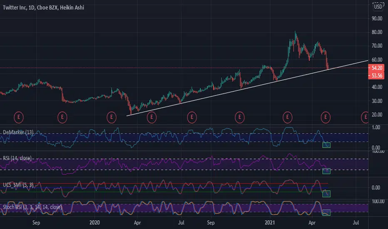The width and height of the screenshot is (388, 229).
Task: Open the earnings marker right of Apr 2021 label
Action: coord(326,117)
